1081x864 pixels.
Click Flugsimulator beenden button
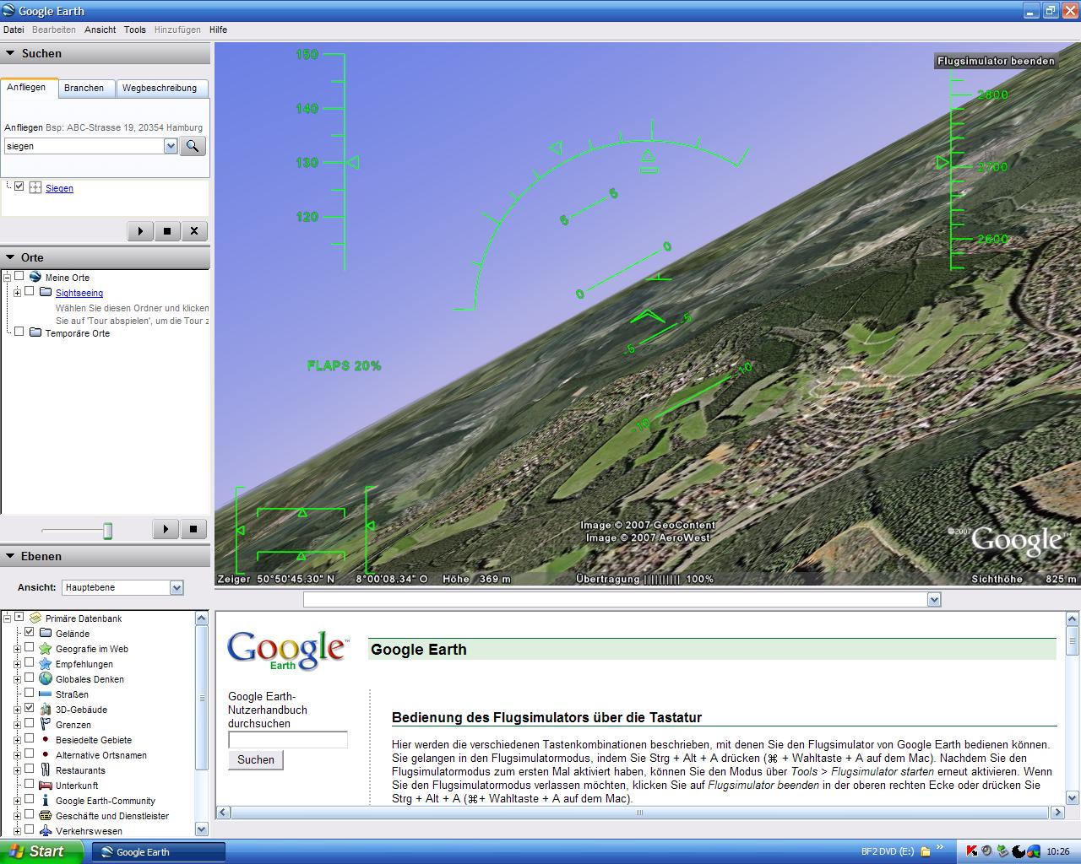point(996,61)
